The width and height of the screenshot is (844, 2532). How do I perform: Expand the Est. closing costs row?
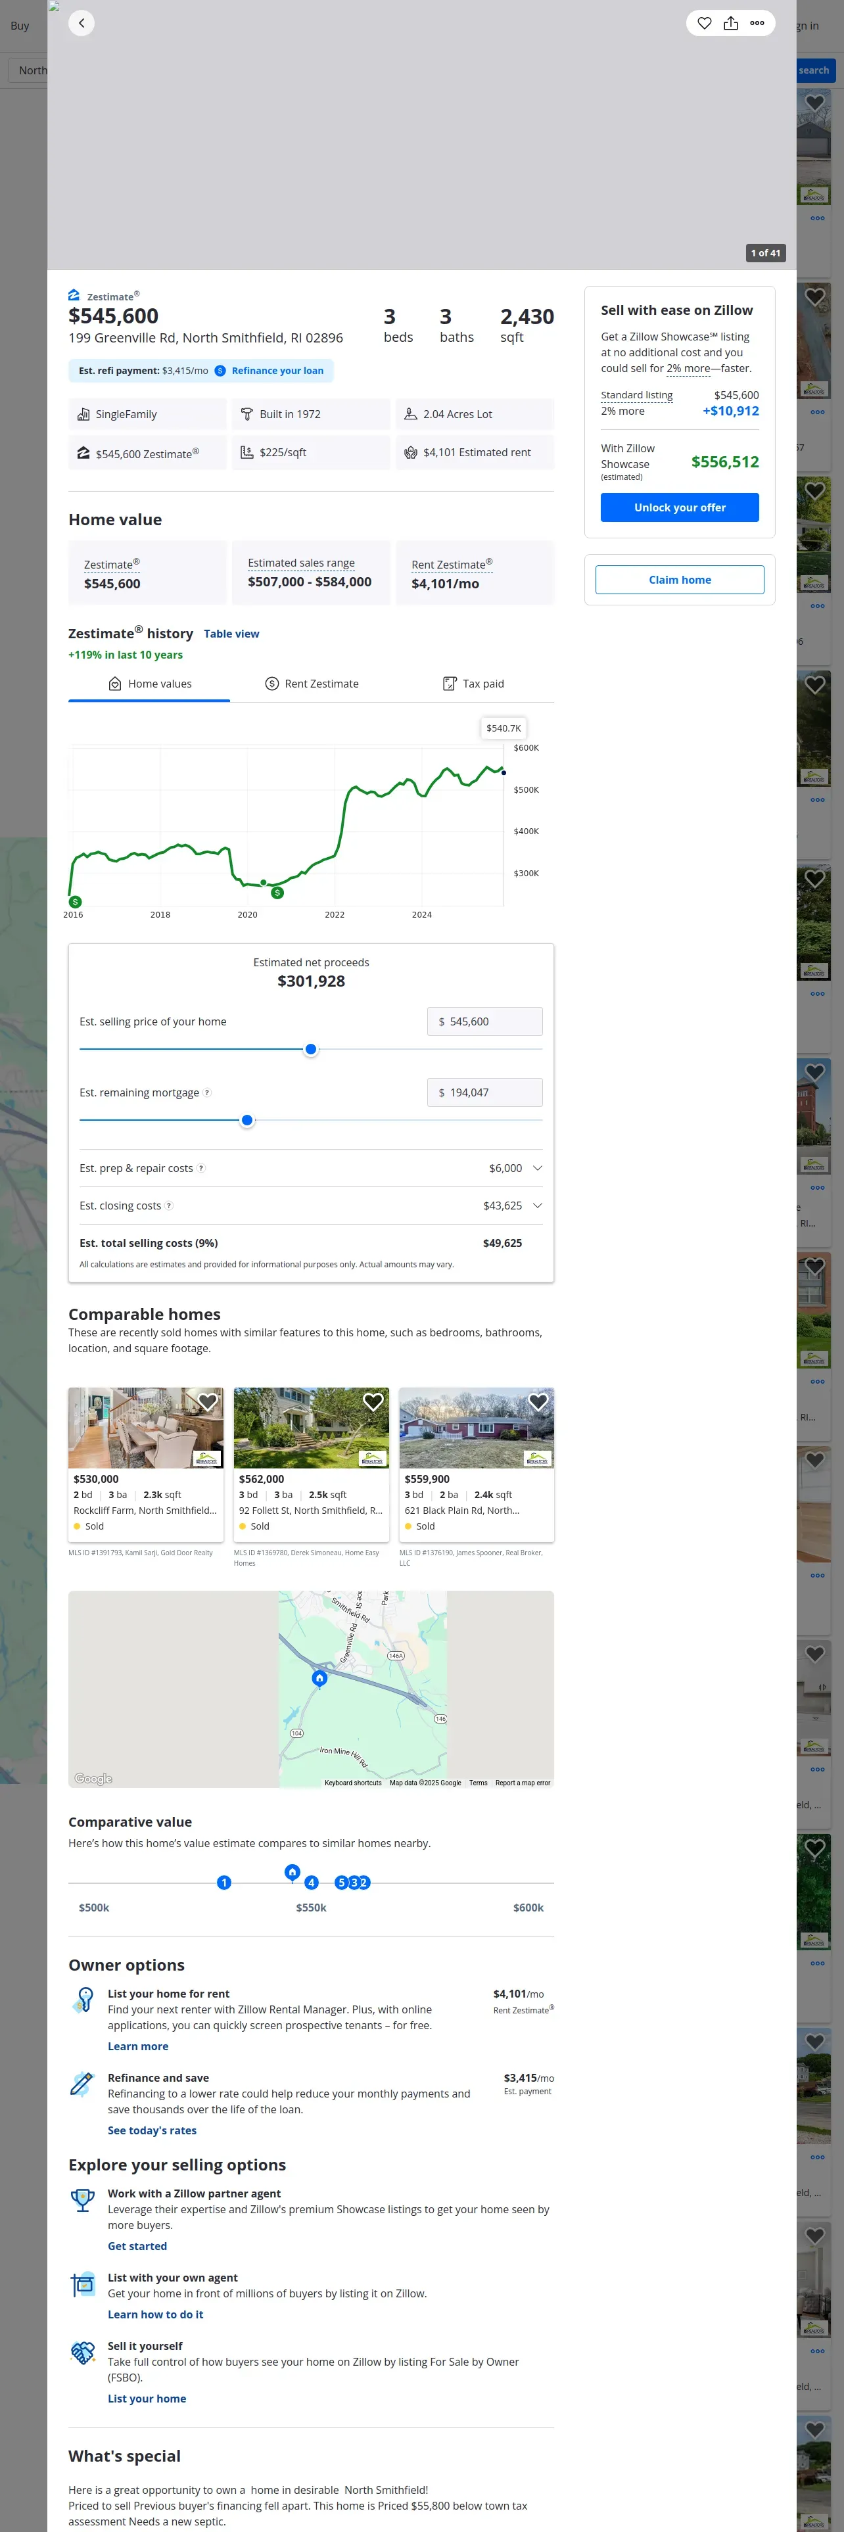pos(310,1205)
